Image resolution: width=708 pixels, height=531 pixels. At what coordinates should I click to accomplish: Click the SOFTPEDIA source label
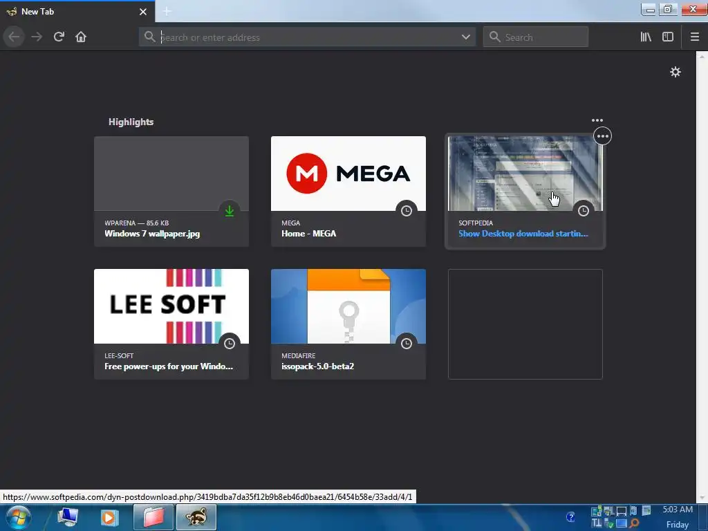coord(476,223)
